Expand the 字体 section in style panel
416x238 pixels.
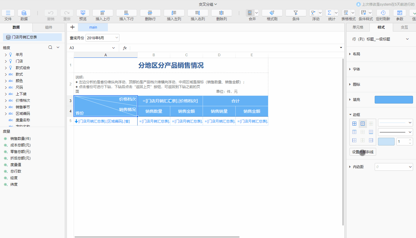click(x=356, y=69)
